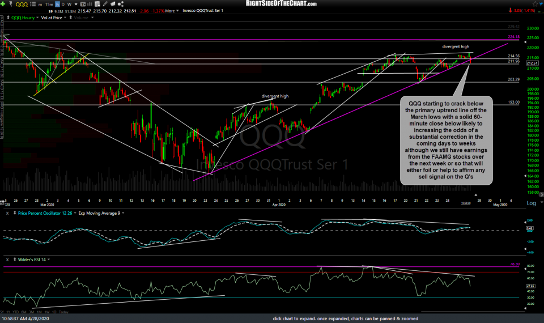The height and width of the screenshot is (323, 544).
Task: Click the move arrows beside Volume
Action: coord(71,18)
